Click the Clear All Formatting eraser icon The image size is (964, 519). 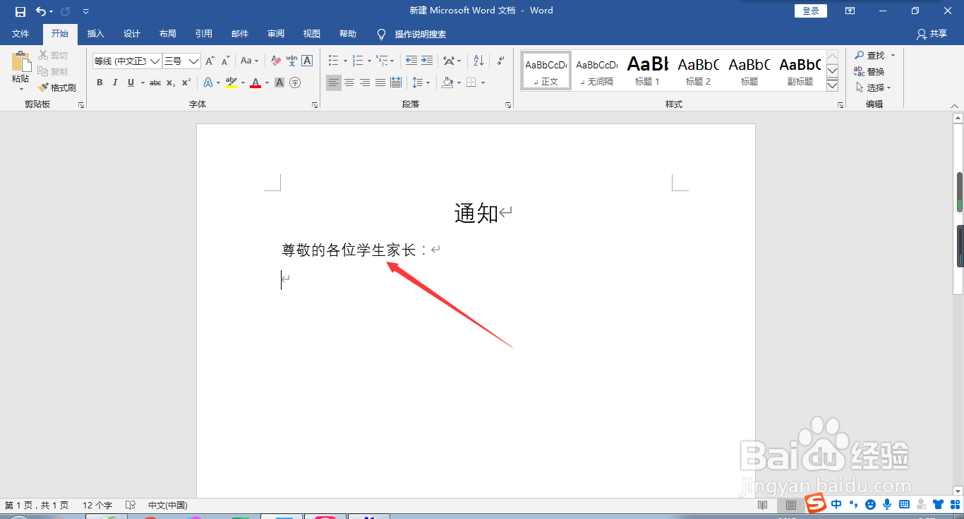(276, 61)
